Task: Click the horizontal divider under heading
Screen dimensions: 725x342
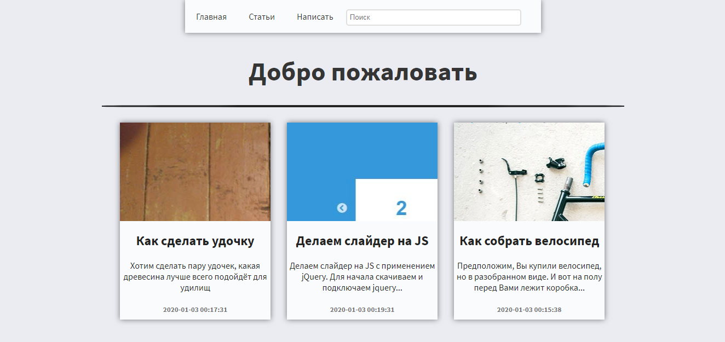Action: point(362,106)
